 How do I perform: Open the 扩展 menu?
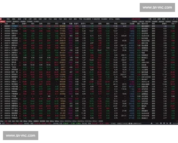tap(25, 19)
